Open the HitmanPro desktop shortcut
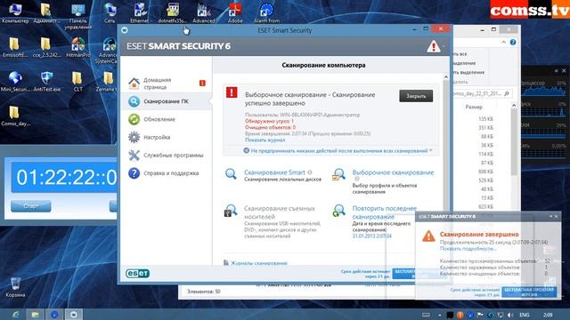 click(x=78, y=47)
